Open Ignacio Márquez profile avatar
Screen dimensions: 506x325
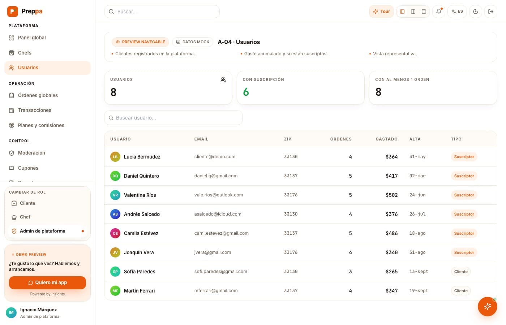(x=11, y=313)
